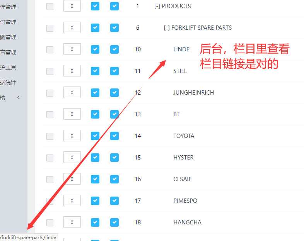Focus sort order field for FORKLIFT SPARE PARTS

[72, 28]
